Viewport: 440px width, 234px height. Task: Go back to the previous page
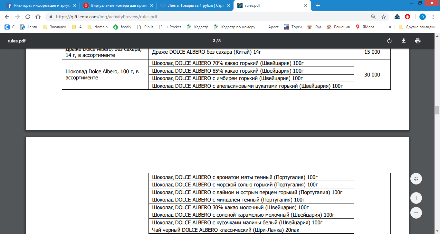tap(7, 17)
